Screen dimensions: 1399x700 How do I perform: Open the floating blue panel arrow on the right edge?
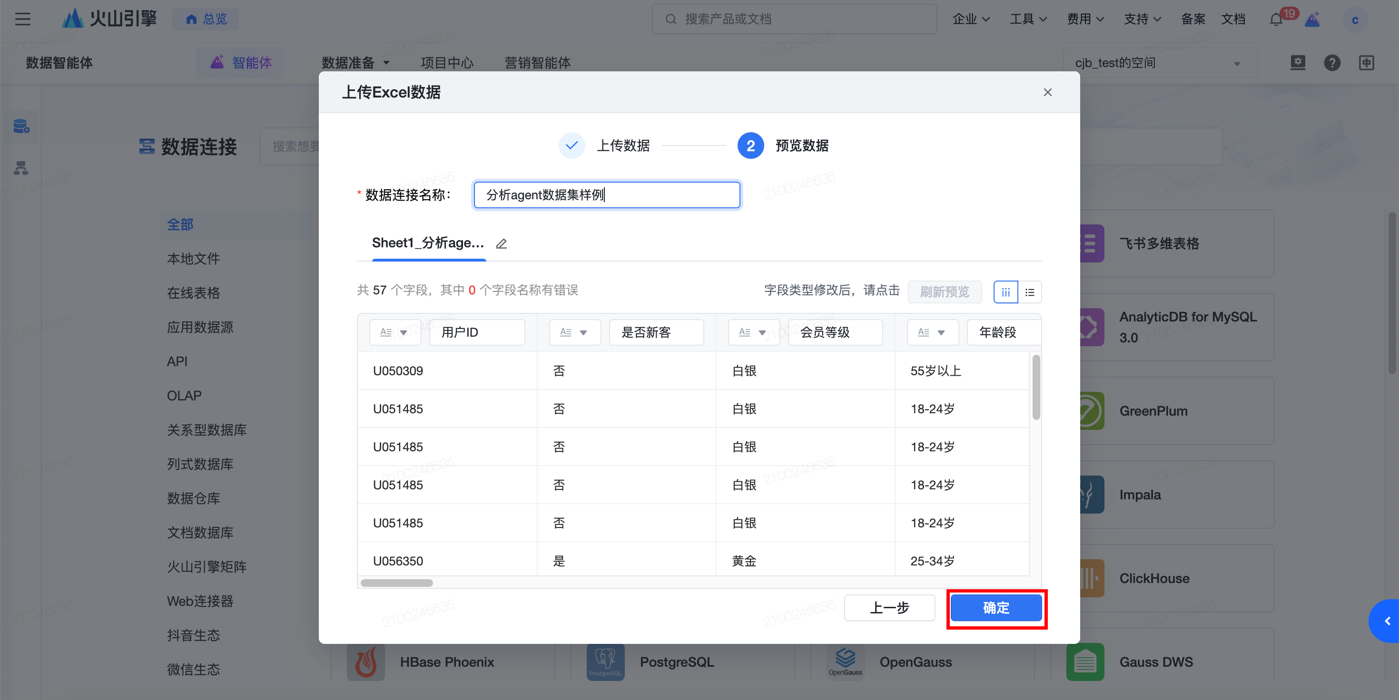[1385, 621]
